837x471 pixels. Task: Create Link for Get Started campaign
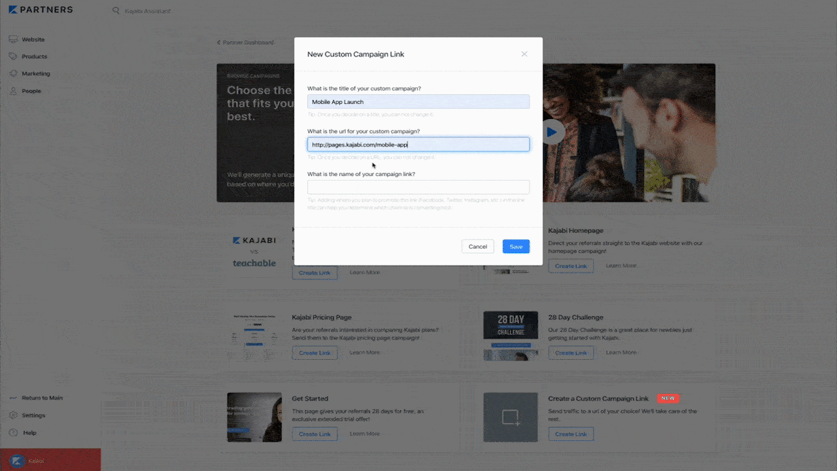pos(315,434)
